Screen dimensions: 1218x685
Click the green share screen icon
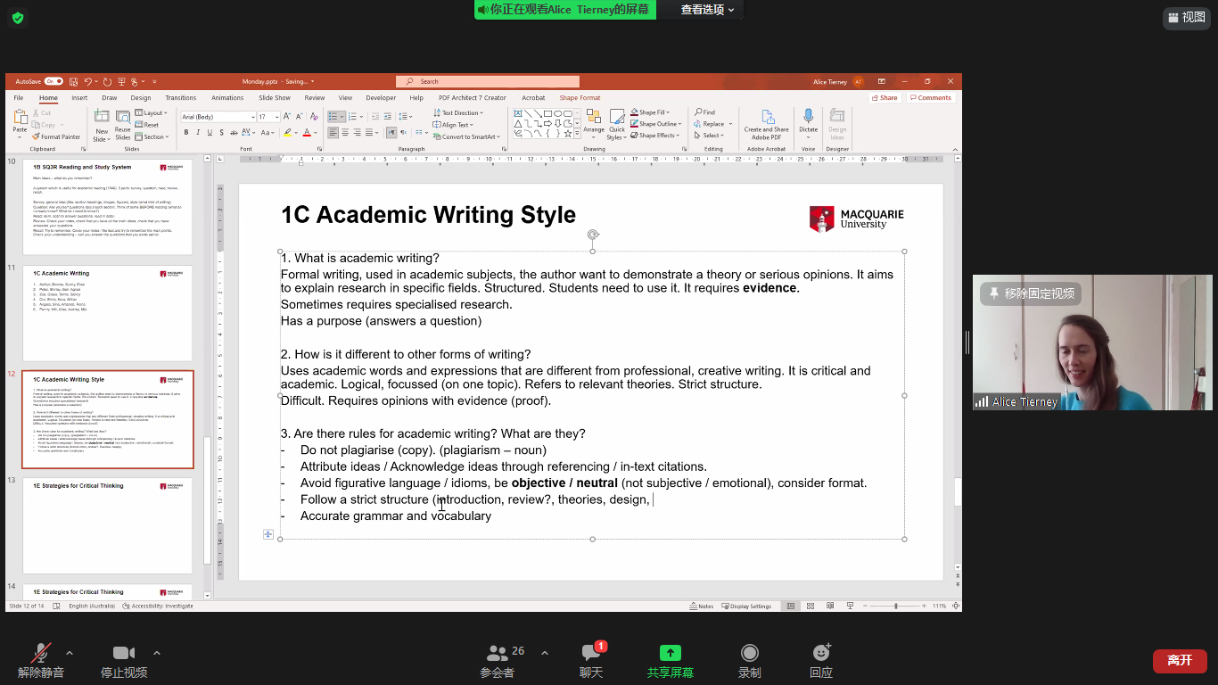click(670, 654)
